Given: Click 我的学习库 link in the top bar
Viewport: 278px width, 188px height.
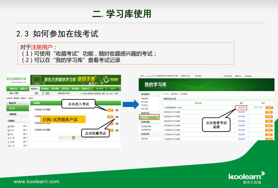Looking at the screenshot, I should (185, 76).
